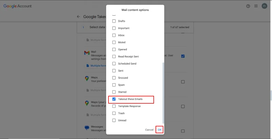Viewport: 272px width, 139px height.
Task: Click the 'Select data' step heading
Action: coord(98,27)
